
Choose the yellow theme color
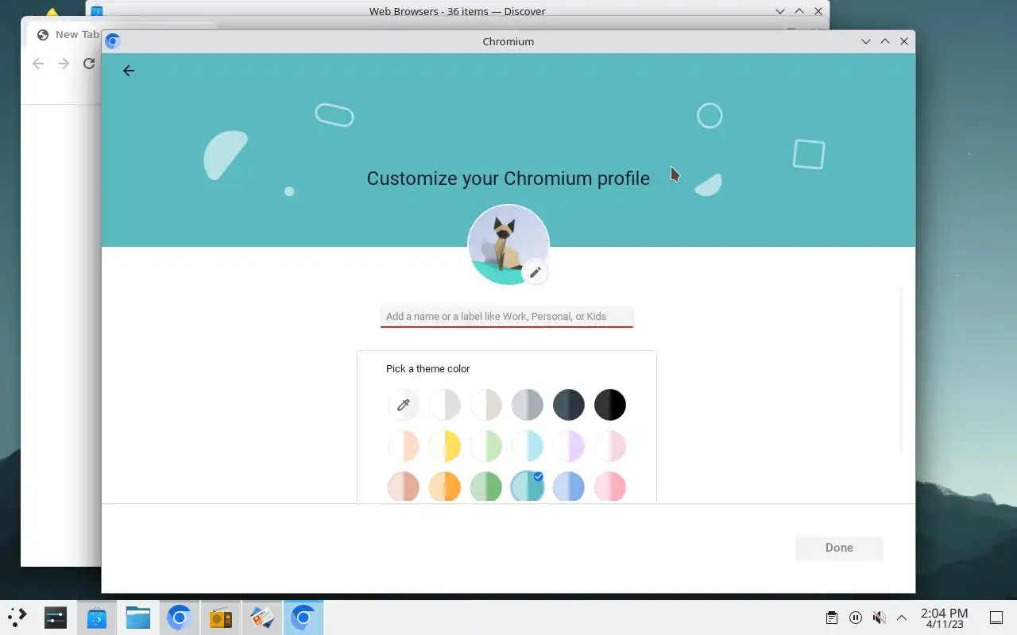(445, 446)
